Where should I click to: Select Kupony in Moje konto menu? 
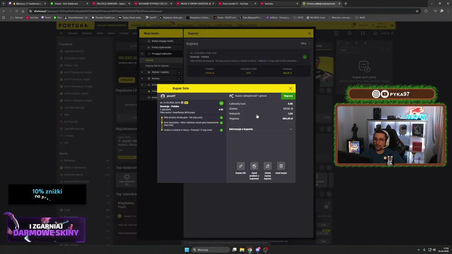pyautogui.click(x=161, y=60)
